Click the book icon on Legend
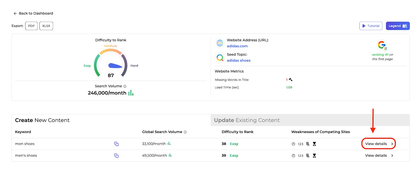This screenshot has width=420, height=170. [405, 26]
